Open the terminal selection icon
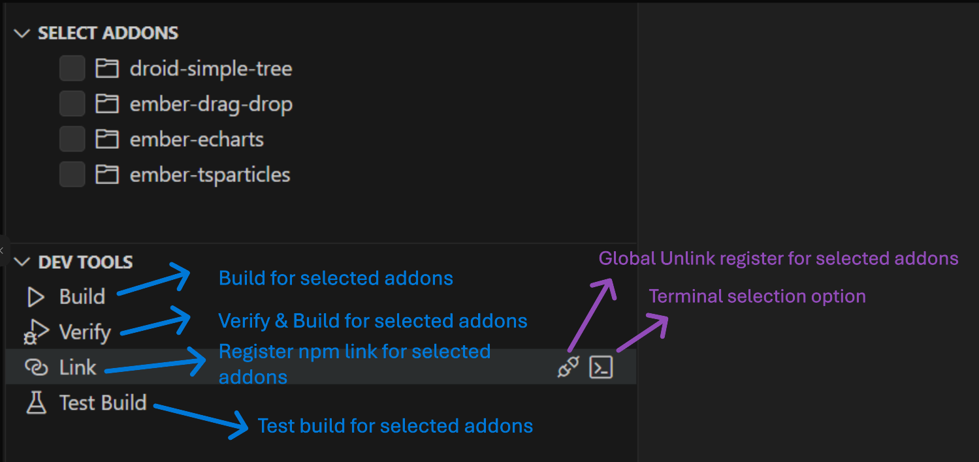 click(x=601, y=367)
